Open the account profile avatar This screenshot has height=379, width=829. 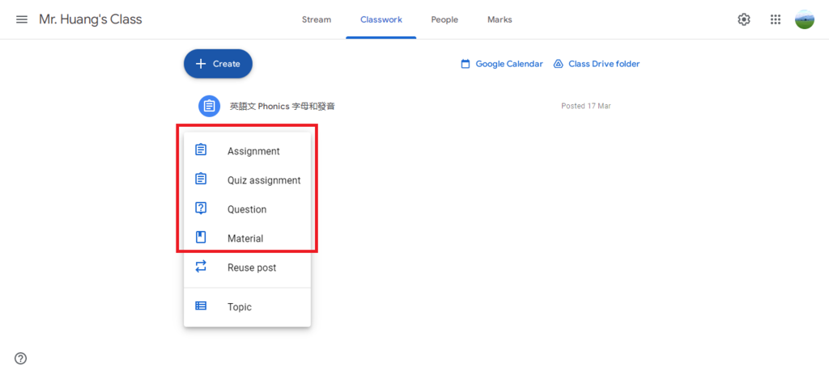(805, 19)
